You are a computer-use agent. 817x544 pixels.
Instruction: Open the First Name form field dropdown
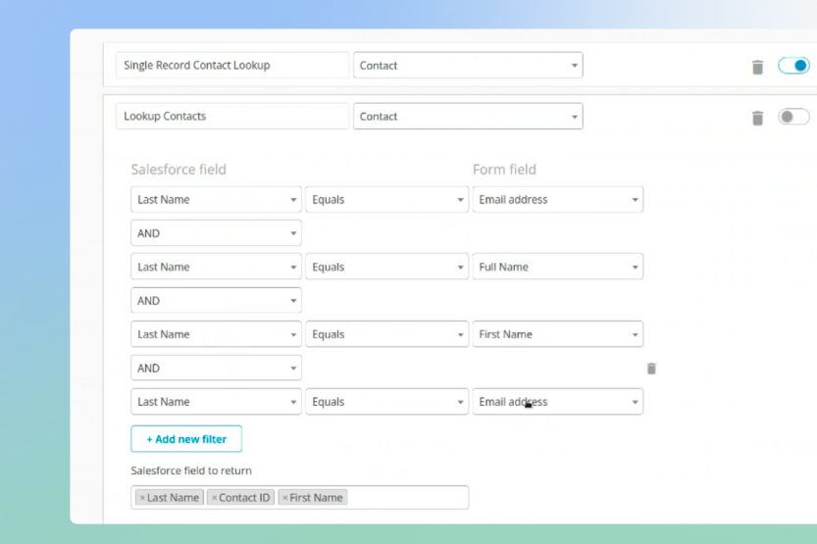[557, 334]
